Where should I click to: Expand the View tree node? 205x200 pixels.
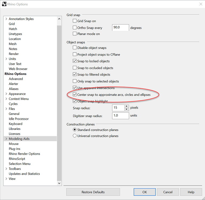(x=6, y=179)
